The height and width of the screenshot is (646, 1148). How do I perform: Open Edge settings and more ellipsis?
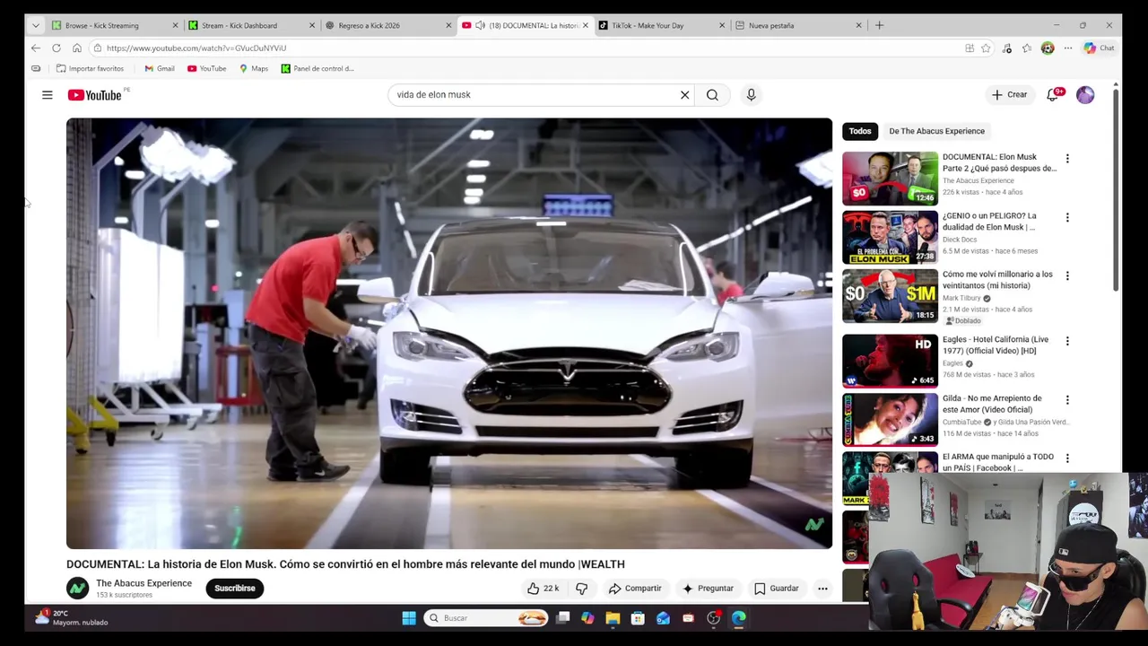coord(1067,48)
